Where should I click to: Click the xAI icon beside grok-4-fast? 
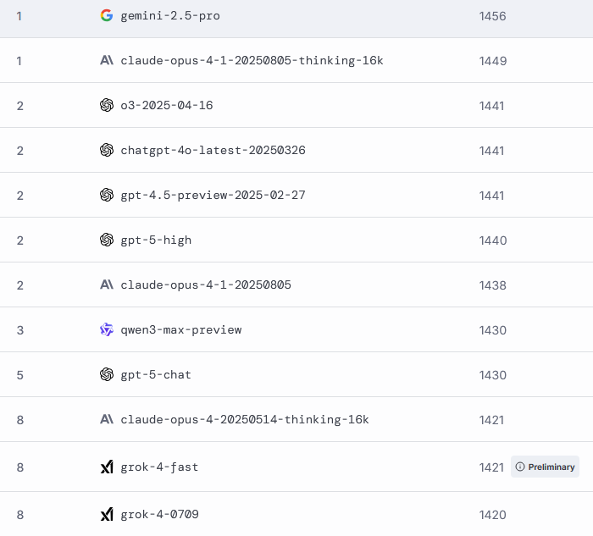[106, 467]
